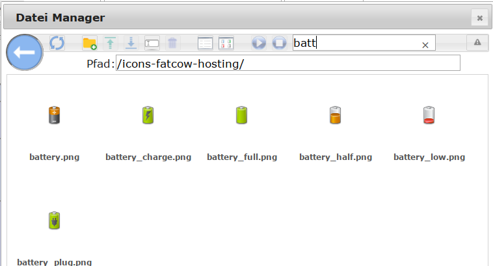Click the warning triangle button
Viewport: 493px width, 266px height.
tap(477, 42)
